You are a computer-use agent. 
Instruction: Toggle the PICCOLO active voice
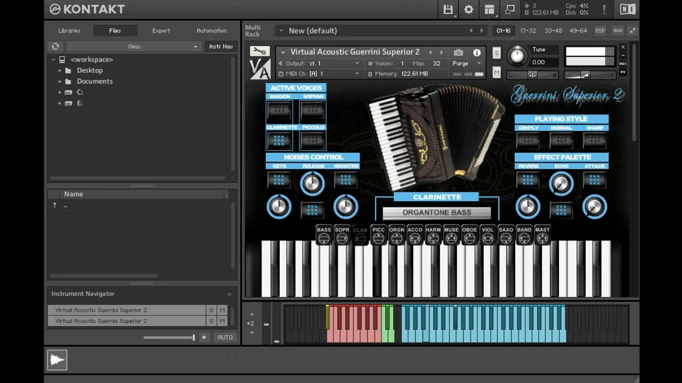click(312, 141)
